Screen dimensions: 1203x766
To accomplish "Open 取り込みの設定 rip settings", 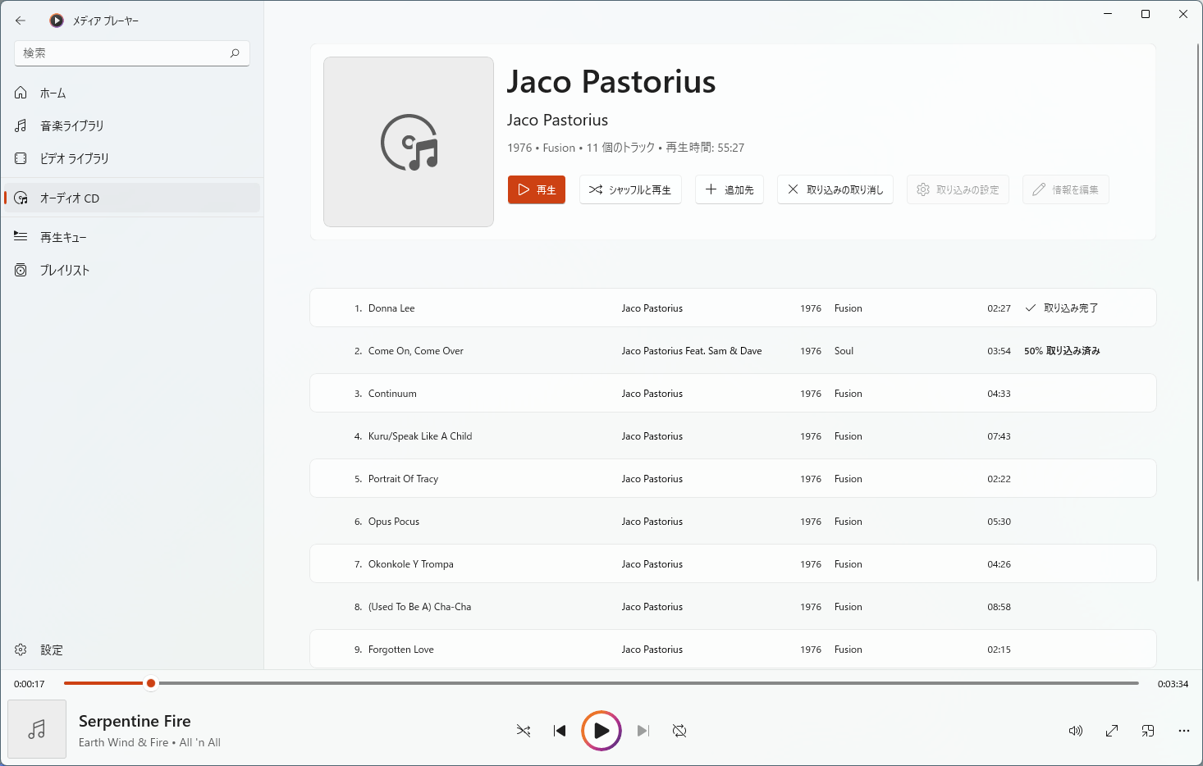I will click(958, 189).
